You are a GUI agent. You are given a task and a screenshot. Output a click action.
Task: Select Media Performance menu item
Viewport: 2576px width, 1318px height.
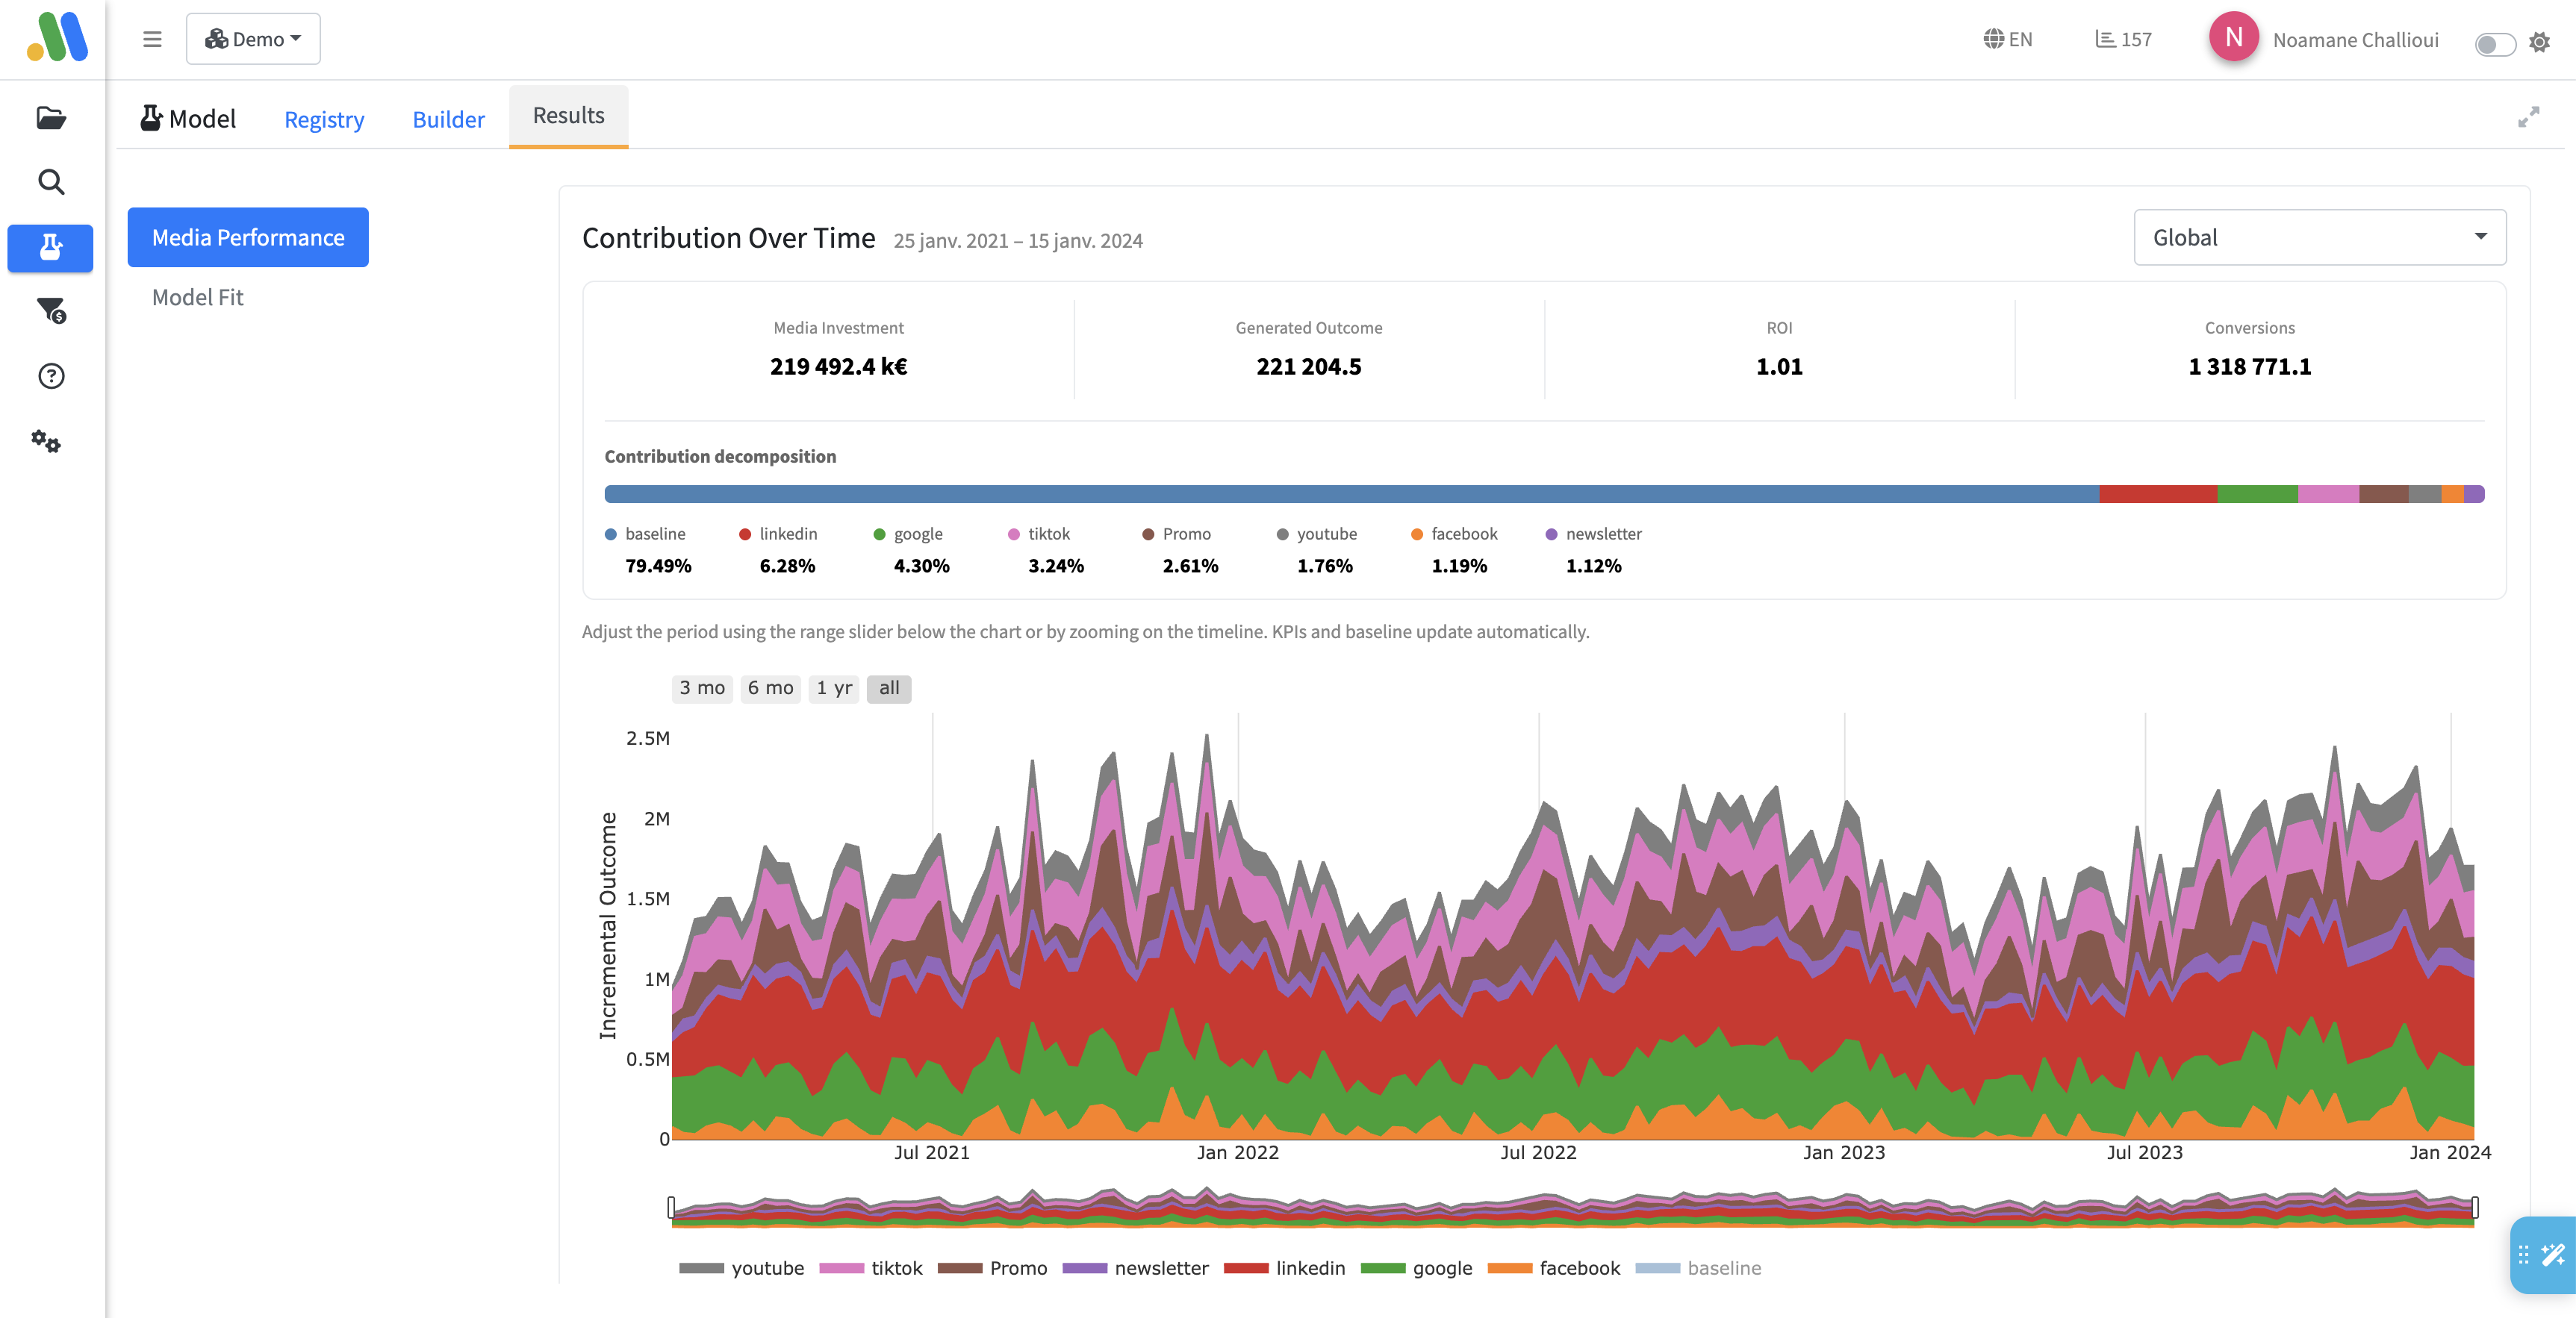248,237
